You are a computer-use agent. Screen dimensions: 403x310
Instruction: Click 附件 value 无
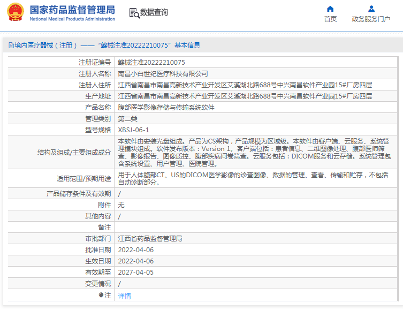(x=121, y=205)
